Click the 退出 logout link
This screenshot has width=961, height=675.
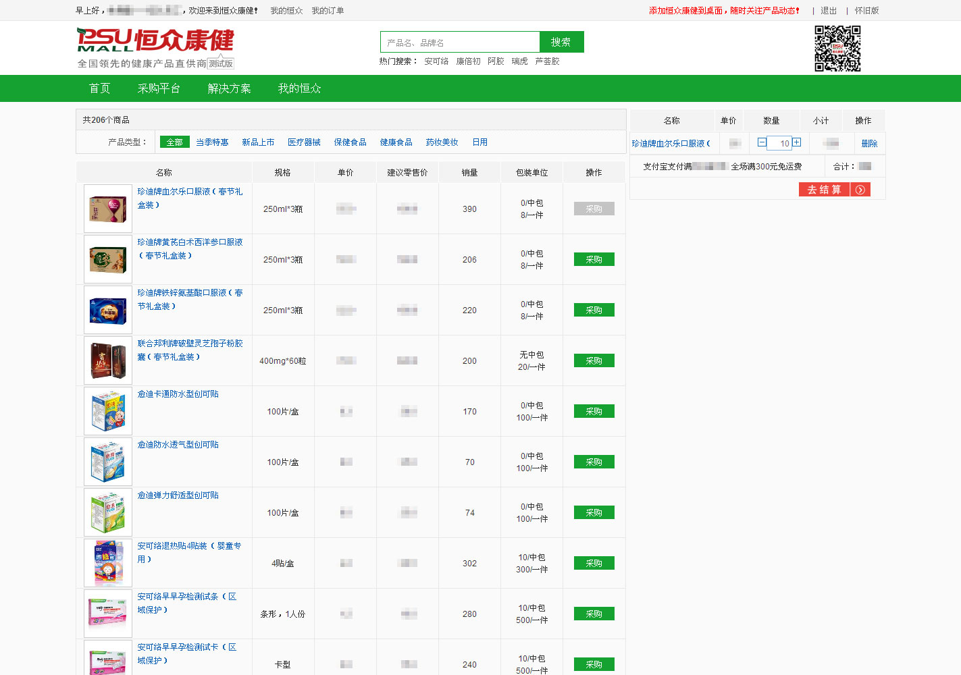pyautogui.click(x=829, y=11)
